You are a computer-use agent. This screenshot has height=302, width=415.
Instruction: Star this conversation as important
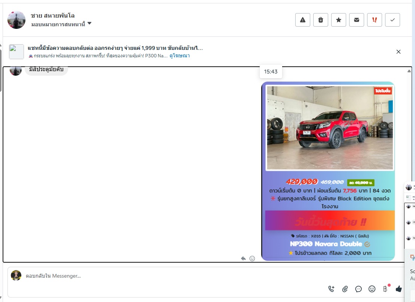[x=339, y=20]
